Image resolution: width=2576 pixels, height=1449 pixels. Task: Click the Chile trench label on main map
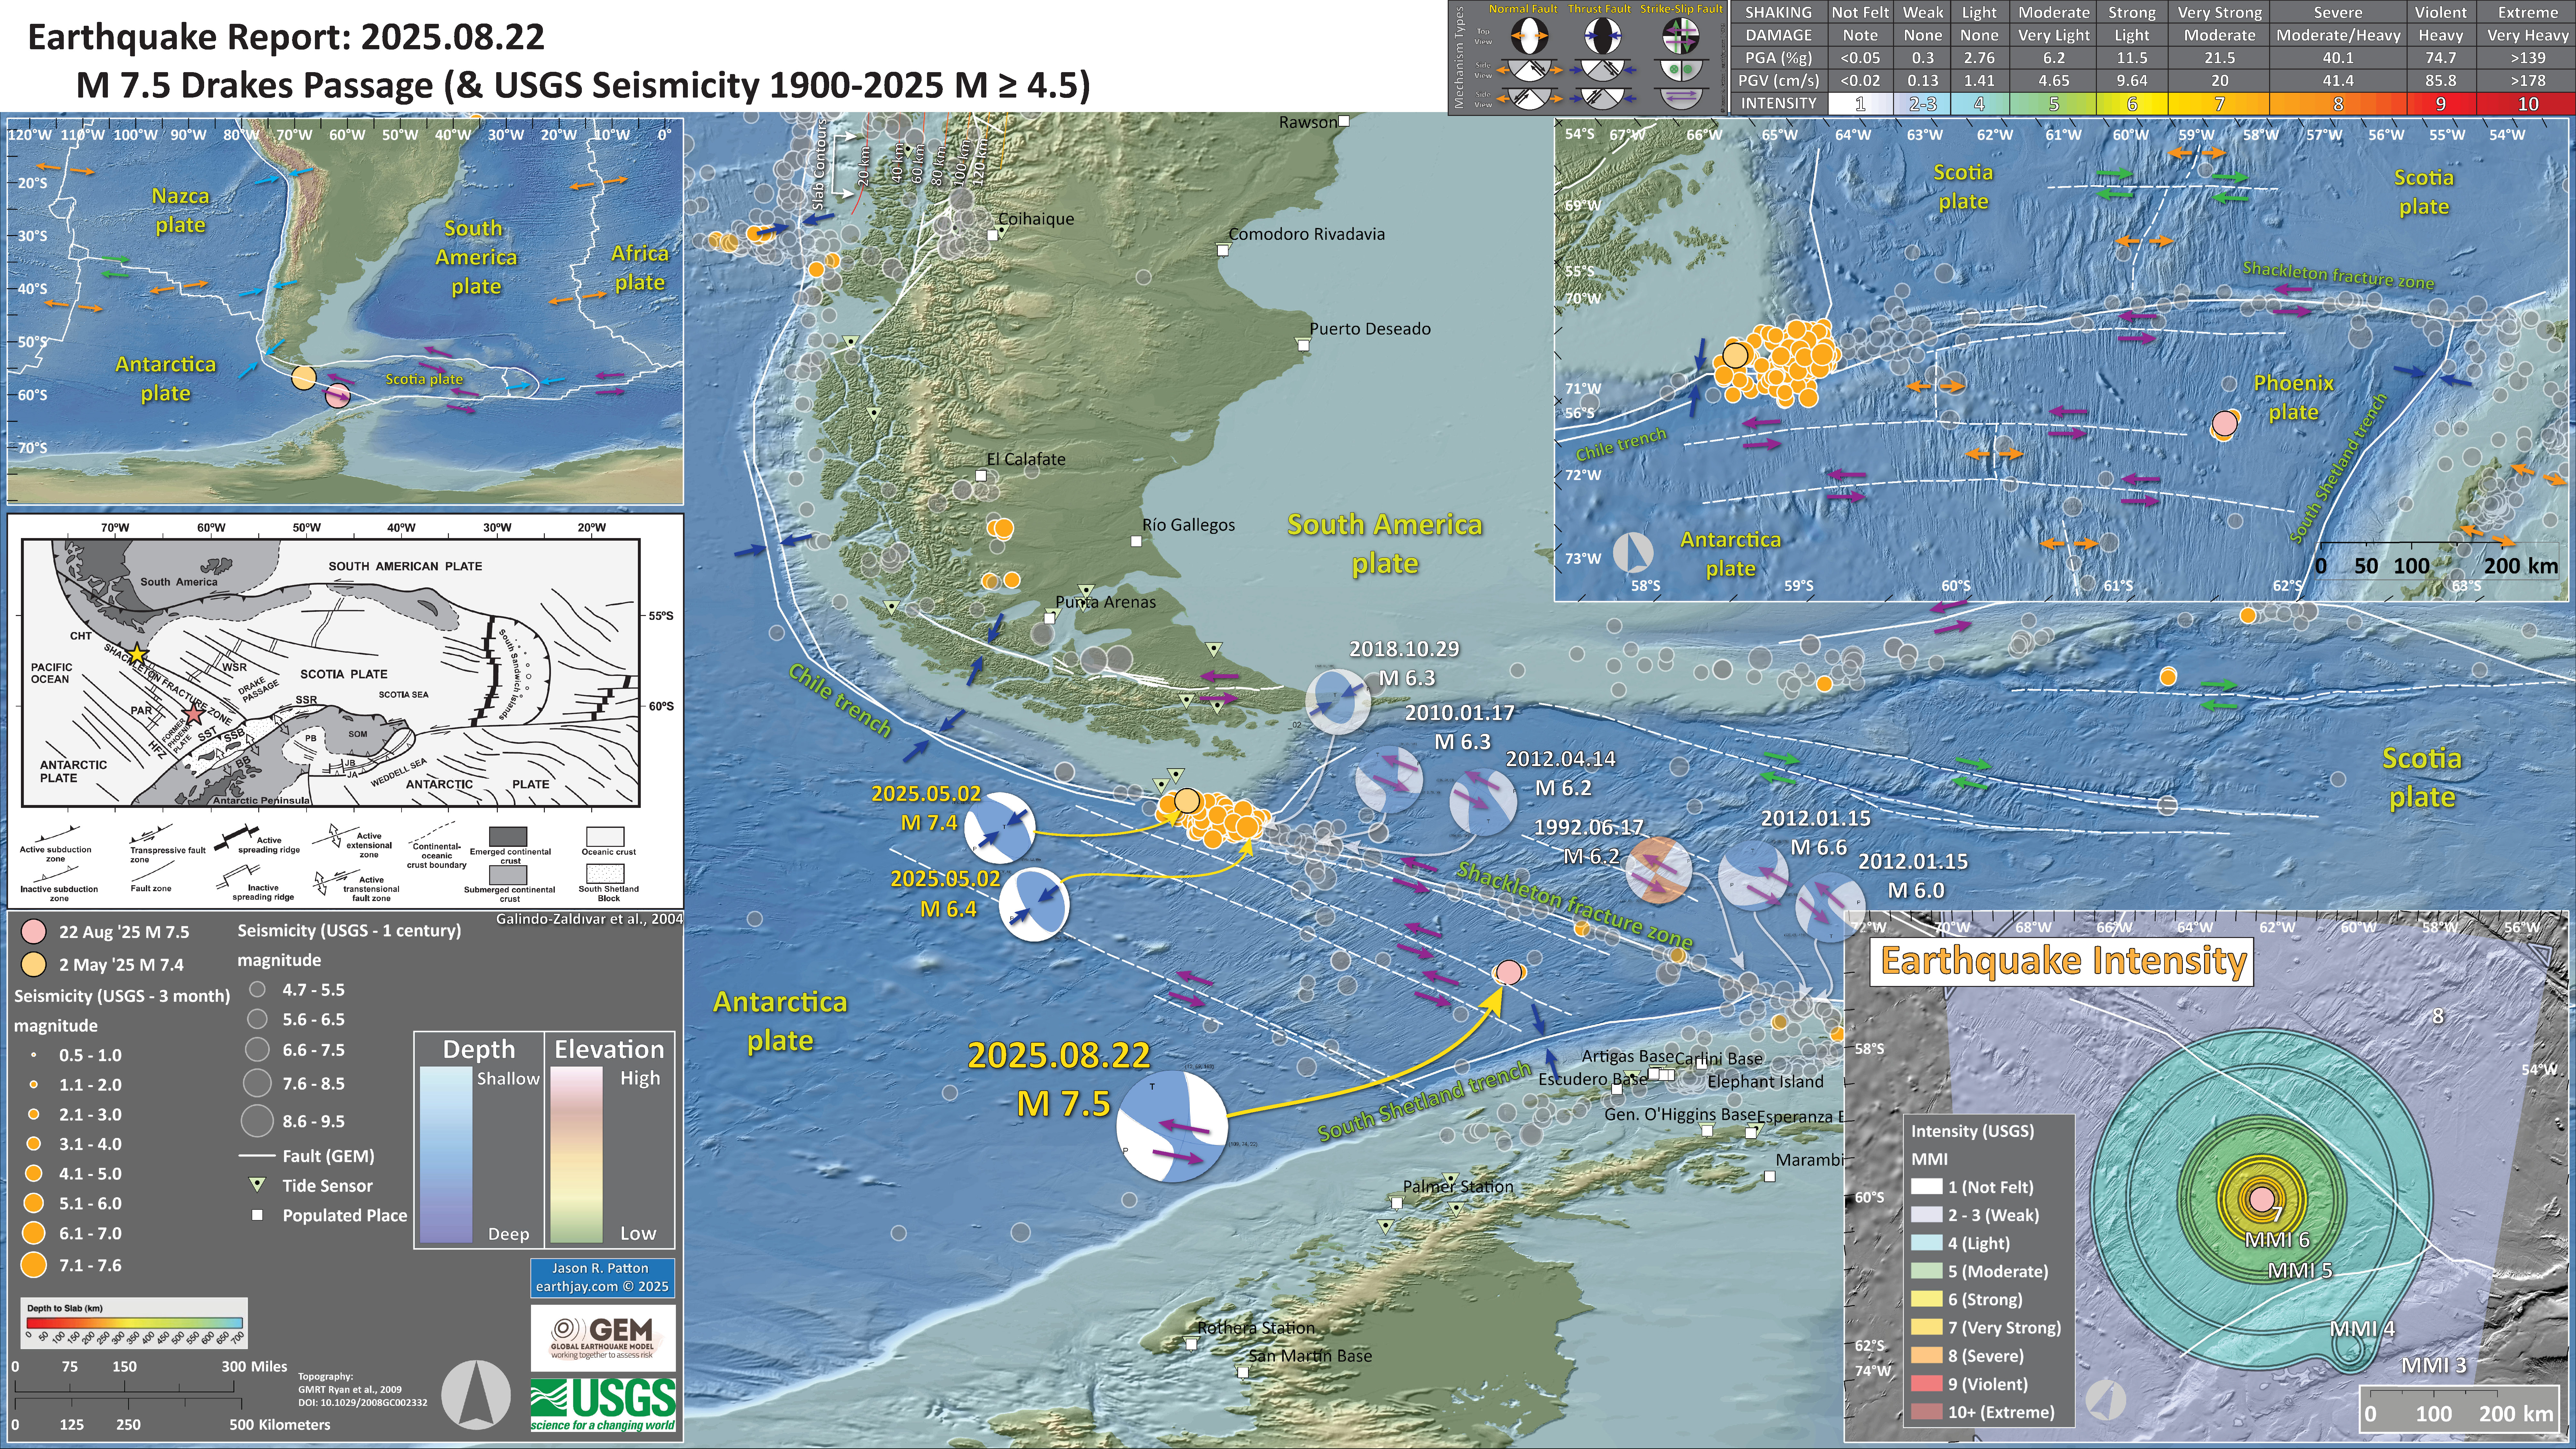pyautogui.click(x=840, y=700)
